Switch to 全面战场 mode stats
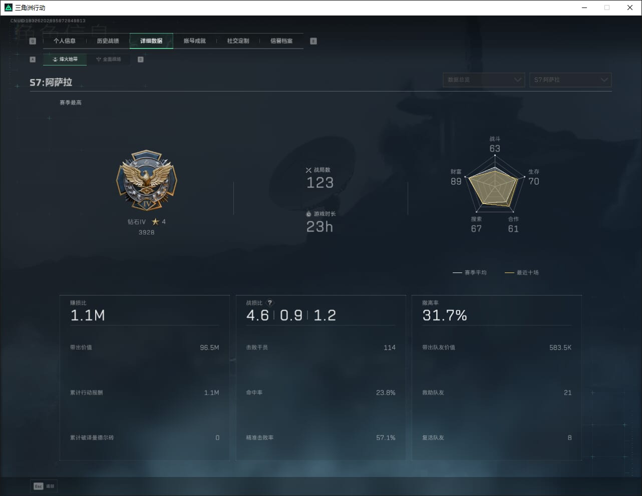Viewport: 642px width, 496px height. (109, 59)
